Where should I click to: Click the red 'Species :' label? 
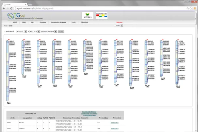[x=120, y=22]
